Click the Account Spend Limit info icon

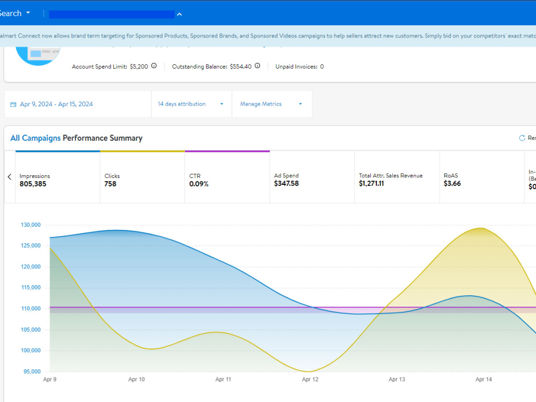pyautogui.click(x=154, y=66)
